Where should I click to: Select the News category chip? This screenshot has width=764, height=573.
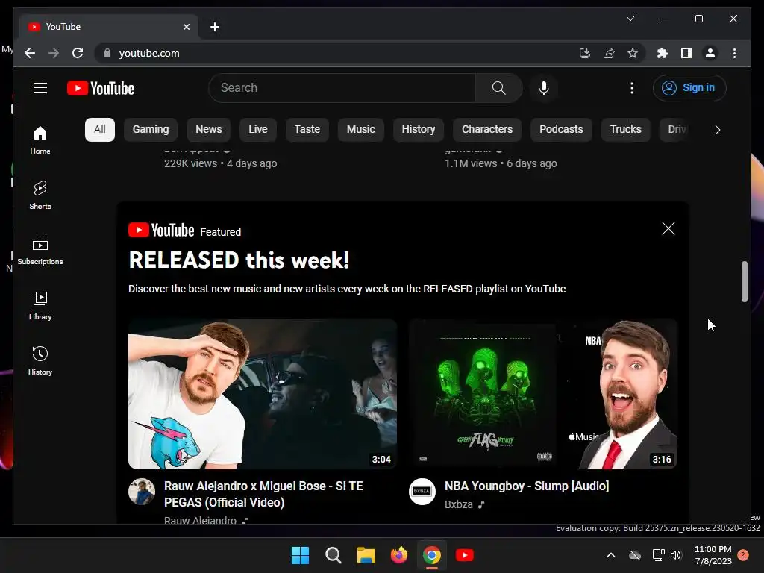click(209, 129)
